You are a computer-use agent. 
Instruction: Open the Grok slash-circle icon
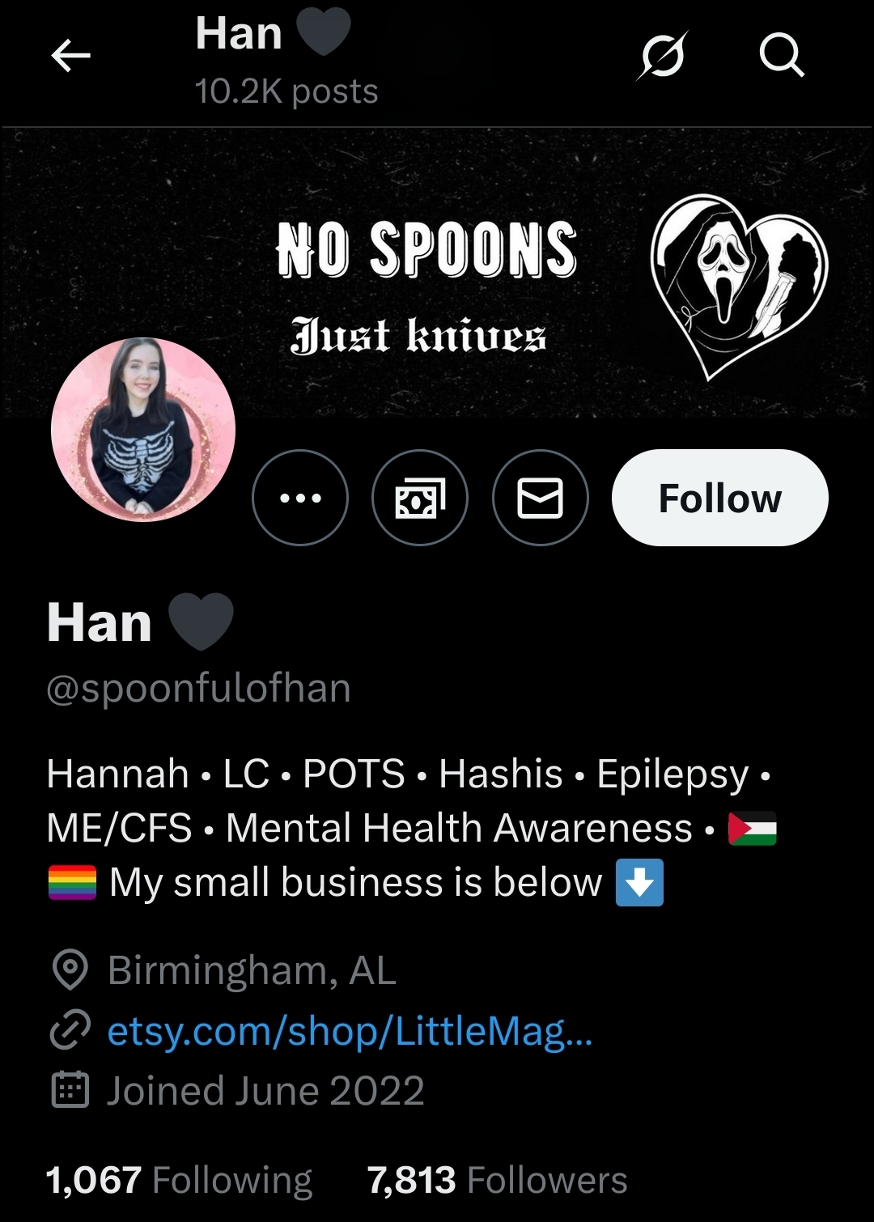[x=663, y=56]
